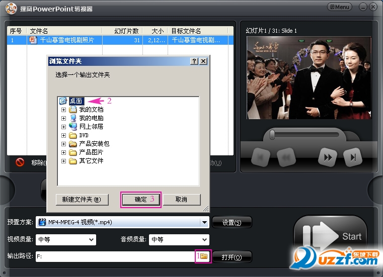Viewport: 383px width, 277px height.
Task: Click the MP4 video format icon in preset box
Action: (x=42, y=222)
